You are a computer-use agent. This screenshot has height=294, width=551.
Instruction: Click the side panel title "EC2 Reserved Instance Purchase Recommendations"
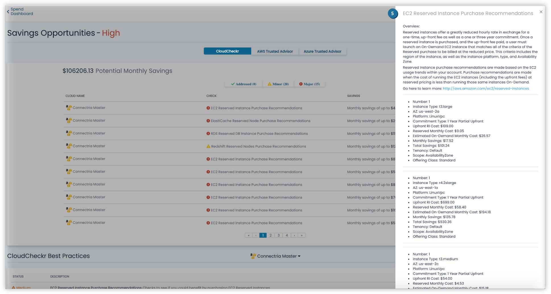pyautogui.click(x=468, y=13)
